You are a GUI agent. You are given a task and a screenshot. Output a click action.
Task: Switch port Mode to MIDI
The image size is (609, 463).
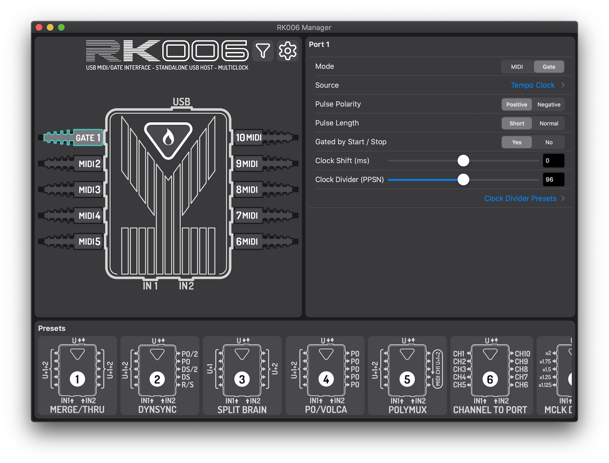point(517,67)
